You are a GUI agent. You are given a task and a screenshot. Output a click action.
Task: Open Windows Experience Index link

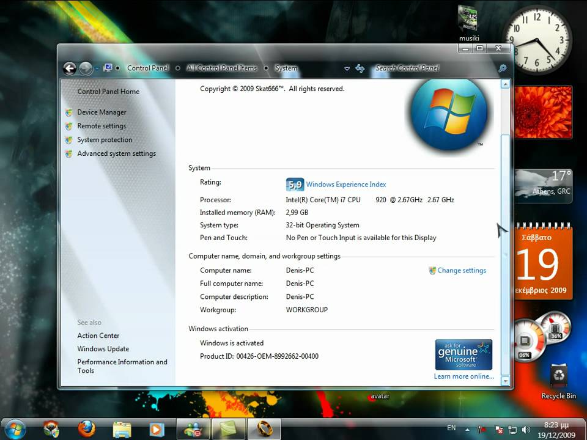346,185
